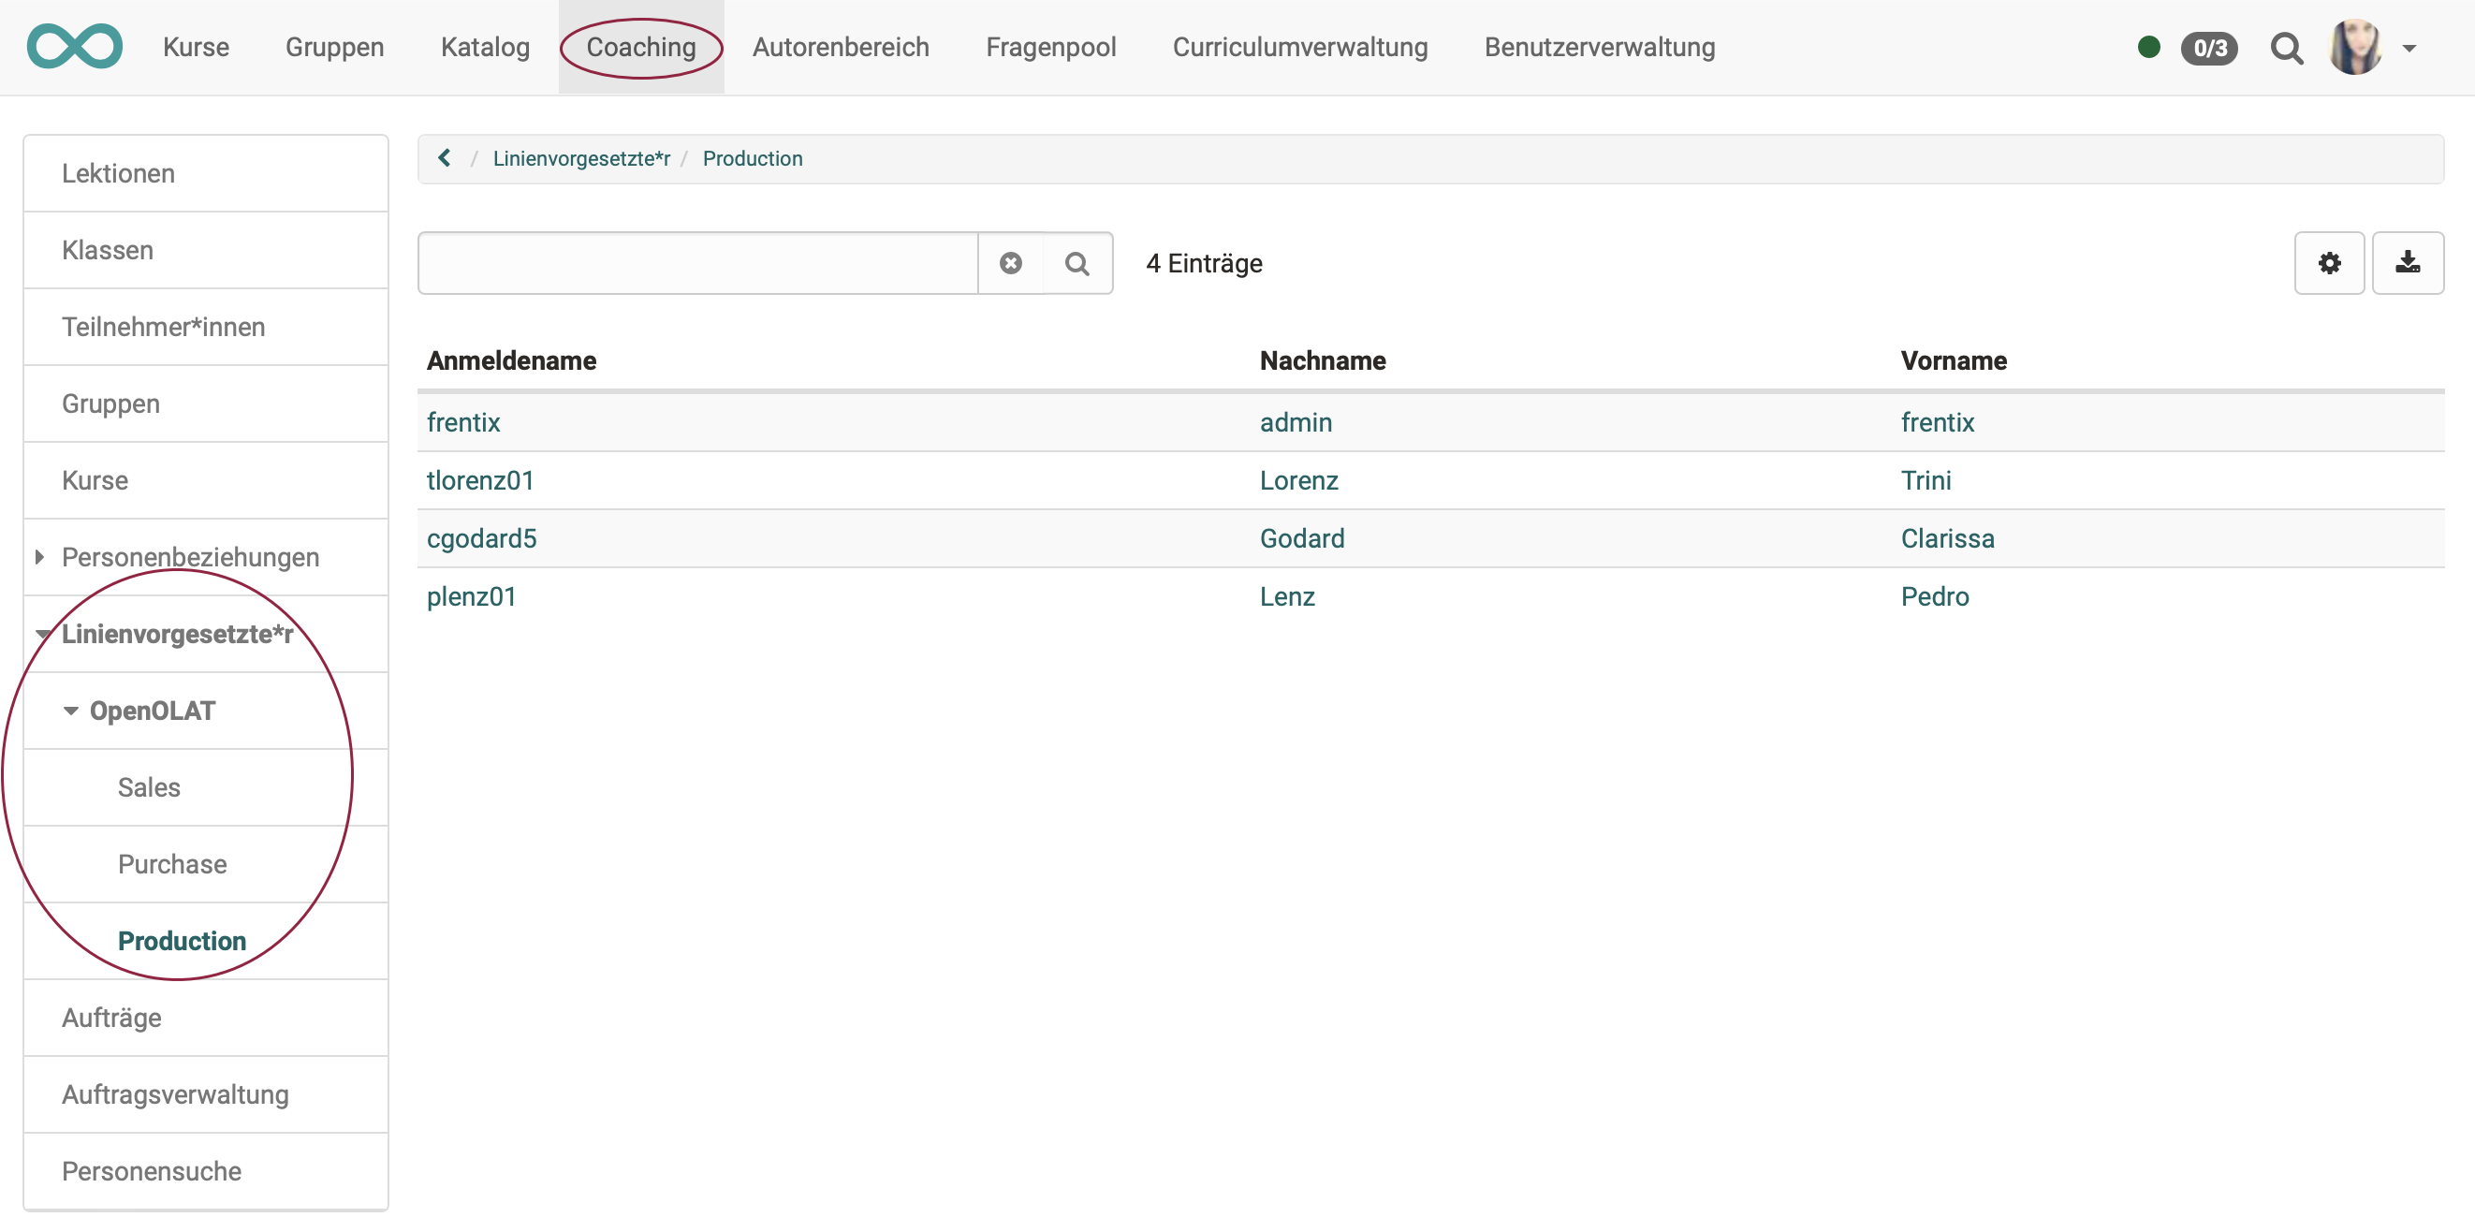Screen dimensions: 2475x1232
Task: Expand the Personenbeziehungen tree node
Action: [x=39, y=556]
